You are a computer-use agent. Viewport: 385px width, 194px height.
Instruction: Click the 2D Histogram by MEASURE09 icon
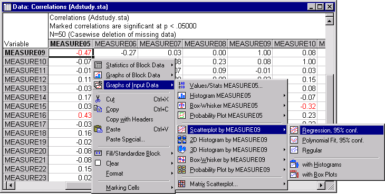click(182, 140)
